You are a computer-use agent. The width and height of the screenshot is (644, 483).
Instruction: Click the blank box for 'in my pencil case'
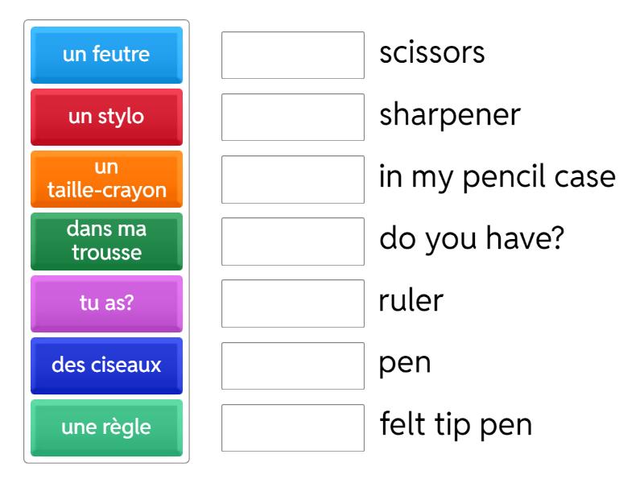pyautogui.click(x=293, y=179)
